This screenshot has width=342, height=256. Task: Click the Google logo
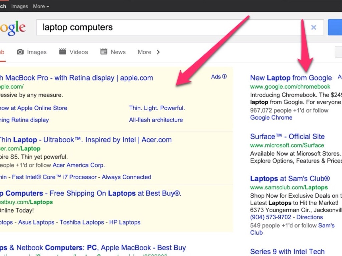pyautogui.click(x=12, y=28)
